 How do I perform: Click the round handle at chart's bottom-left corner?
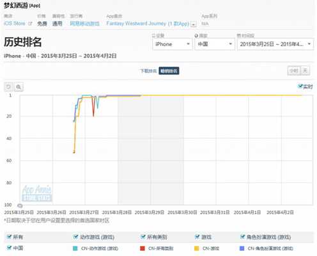tap(20, 205)
